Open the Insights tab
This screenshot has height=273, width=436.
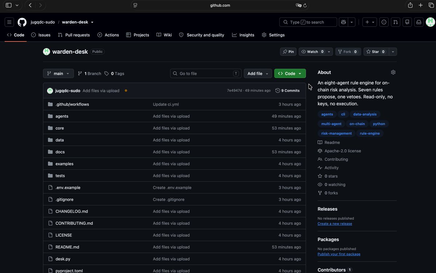[243, 35]
